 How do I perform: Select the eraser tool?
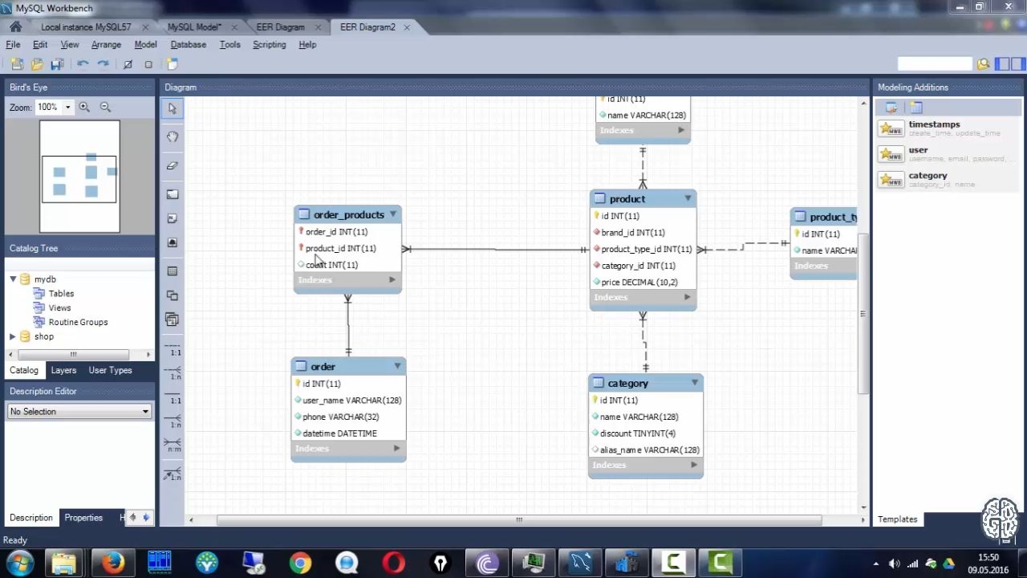coord(173,165)
